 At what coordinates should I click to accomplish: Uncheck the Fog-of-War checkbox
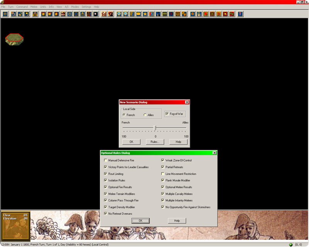[x=167, y=114]
